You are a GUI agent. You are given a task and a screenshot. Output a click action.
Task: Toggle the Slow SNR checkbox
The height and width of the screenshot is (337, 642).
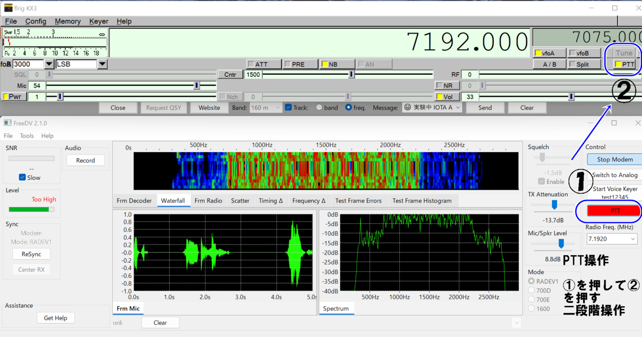point(22,177)
